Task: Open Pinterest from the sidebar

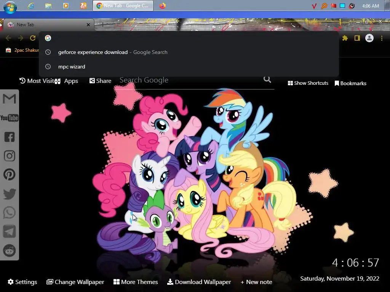Action: click(10, 175)
